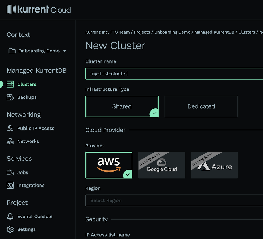Open the Jobs page
The width and height of the screenshot is (263, 239).
(23, 172)
